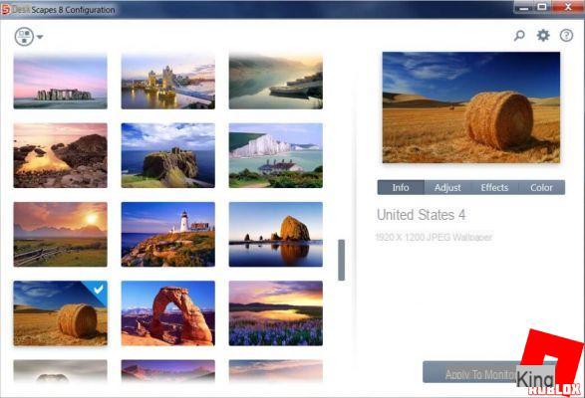Select the purple flowers lake thumbnail
The height and width of the screenshot is (398, 585).
[276, 313]
